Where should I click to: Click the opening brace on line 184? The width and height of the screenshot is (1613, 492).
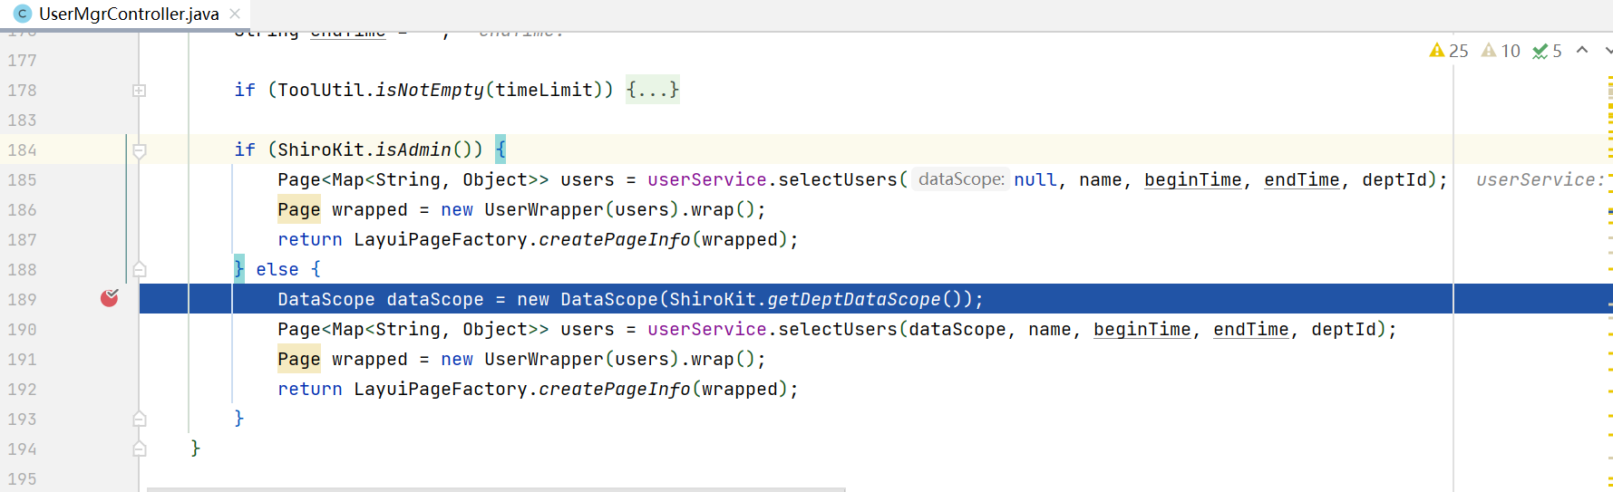500,150
